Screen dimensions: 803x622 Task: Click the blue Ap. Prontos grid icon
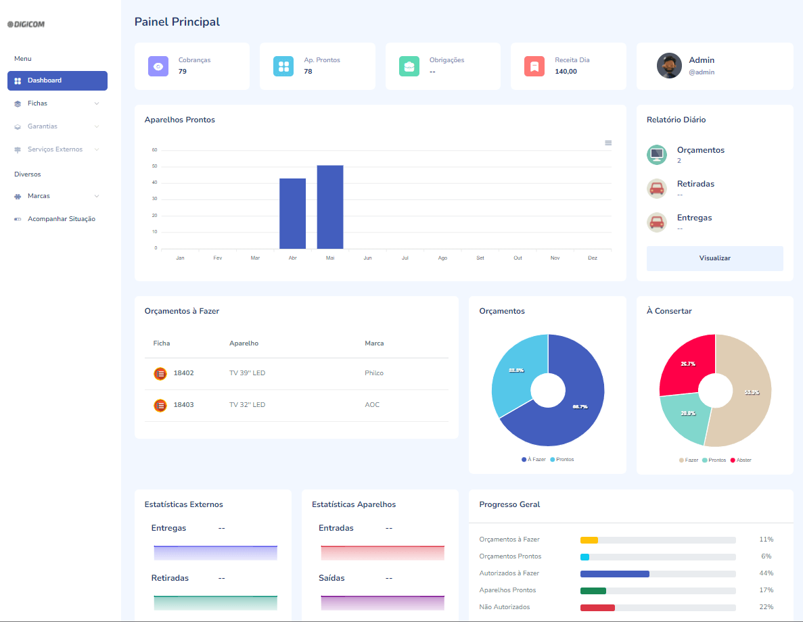click(x=283, y=66)
